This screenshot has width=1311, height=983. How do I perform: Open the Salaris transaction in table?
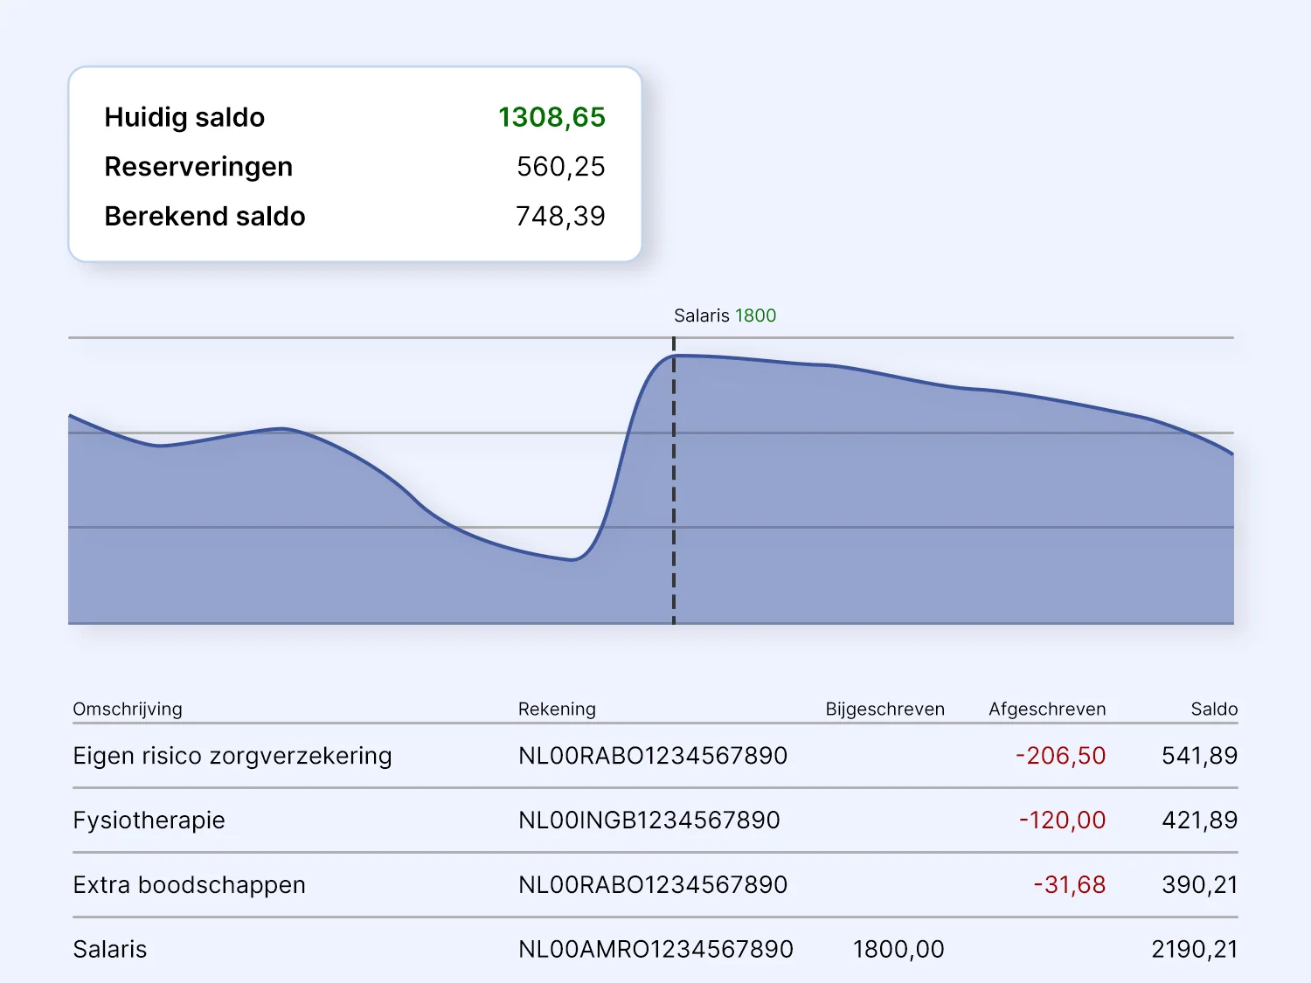click(110, 950)
